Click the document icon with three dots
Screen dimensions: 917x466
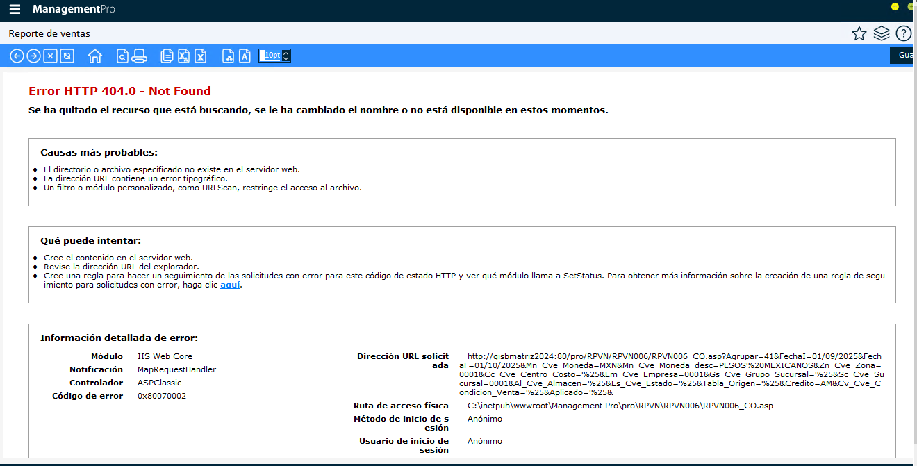(x=228, y=56)
